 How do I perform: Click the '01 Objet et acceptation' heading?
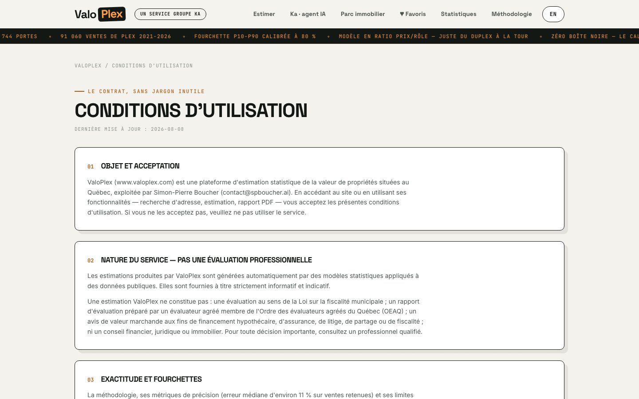[x=134, y=166]
